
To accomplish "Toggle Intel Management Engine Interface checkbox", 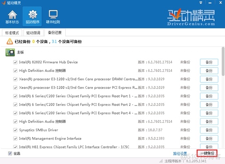I will pyautogui.click(x=15, y=138).
